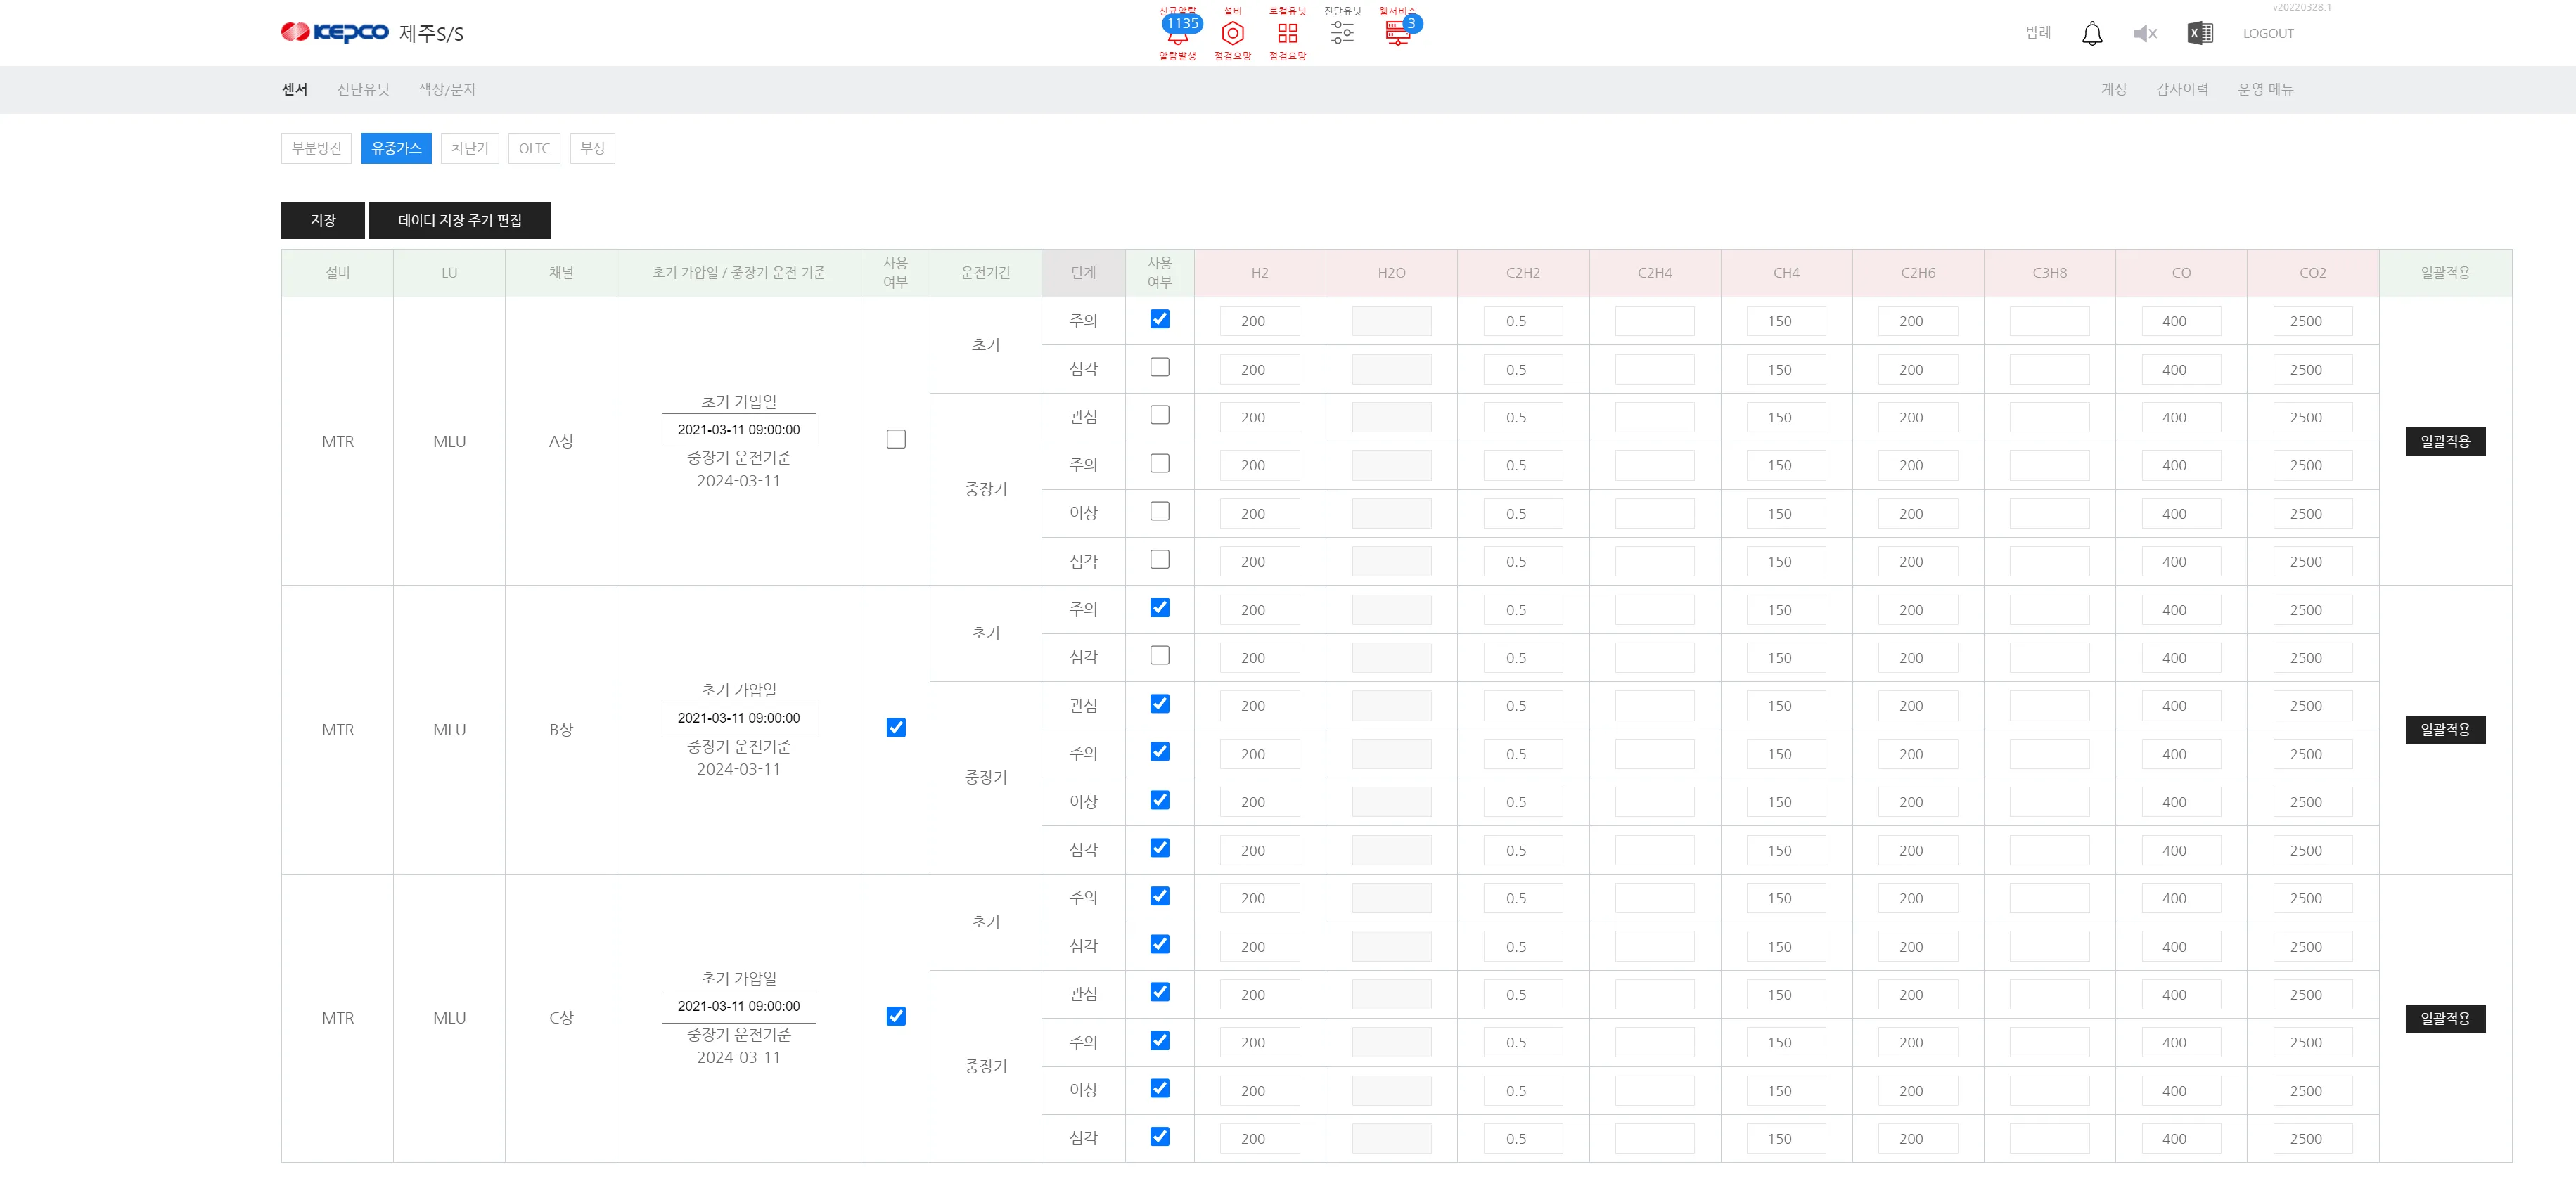Click the CO2 field for C상 중장기 심각
2576x1200 pixels.
click(2312, 1138)
